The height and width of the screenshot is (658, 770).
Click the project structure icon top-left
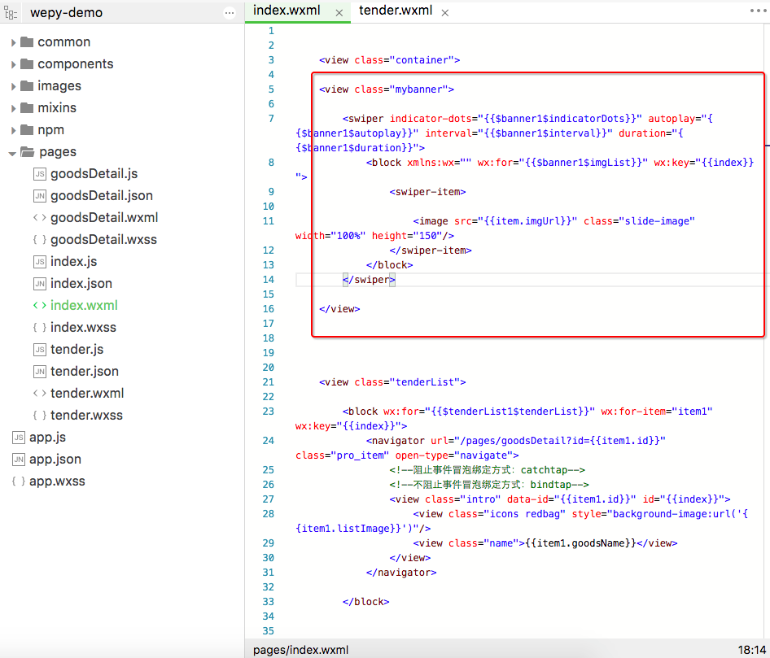pyautogui.click(x=11, y=12)
